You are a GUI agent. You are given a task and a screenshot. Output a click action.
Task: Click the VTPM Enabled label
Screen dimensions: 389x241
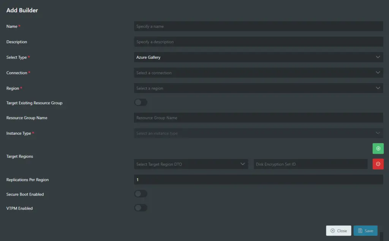pyautogui.click(x=19, y=208)
